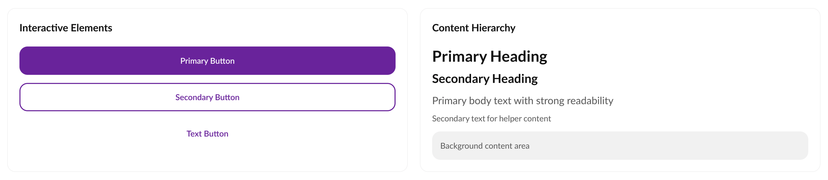Click "Heading" within the Secondary Heading
828x180 pixels.
click(515, 79)
